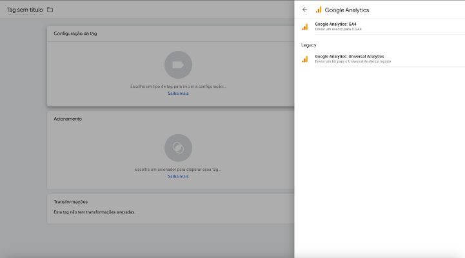Image resolution: width=465 pixels, height=258 pixels.
Task: Click the folder icon beside Tag sem título
Action: tap(50, 10)
